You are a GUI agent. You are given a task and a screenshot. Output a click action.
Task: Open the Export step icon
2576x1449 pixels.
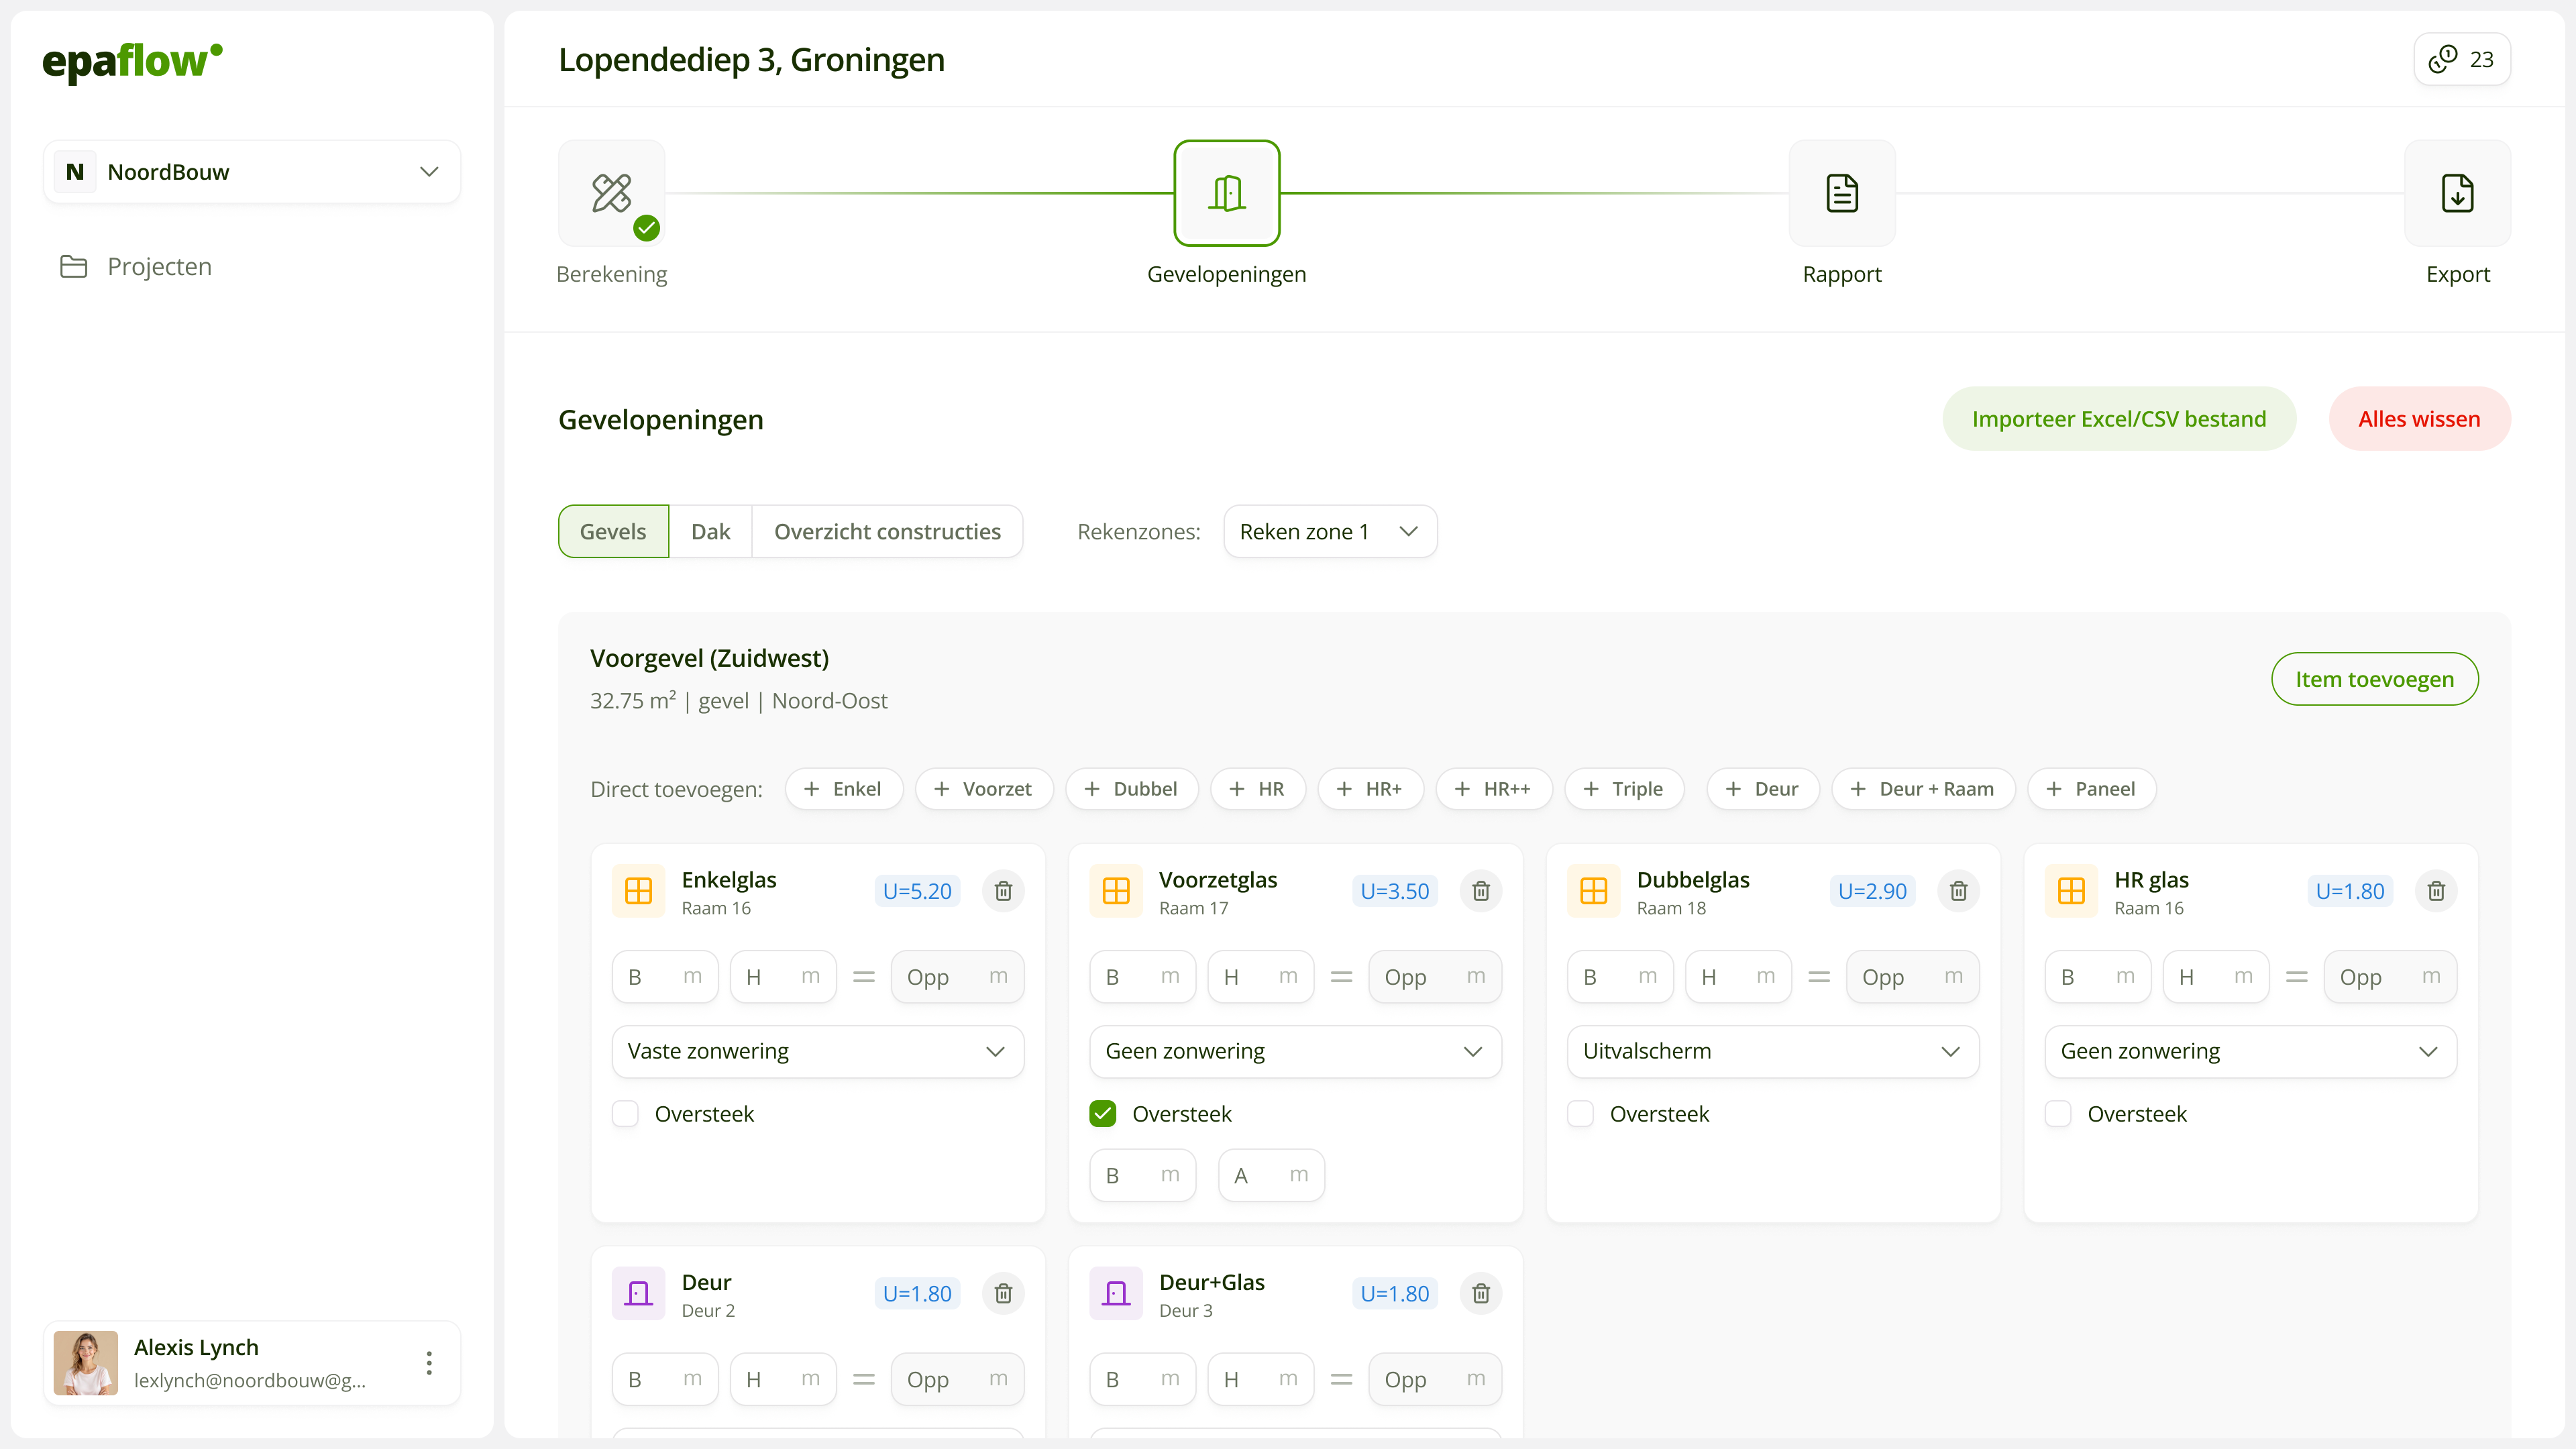2457,193
